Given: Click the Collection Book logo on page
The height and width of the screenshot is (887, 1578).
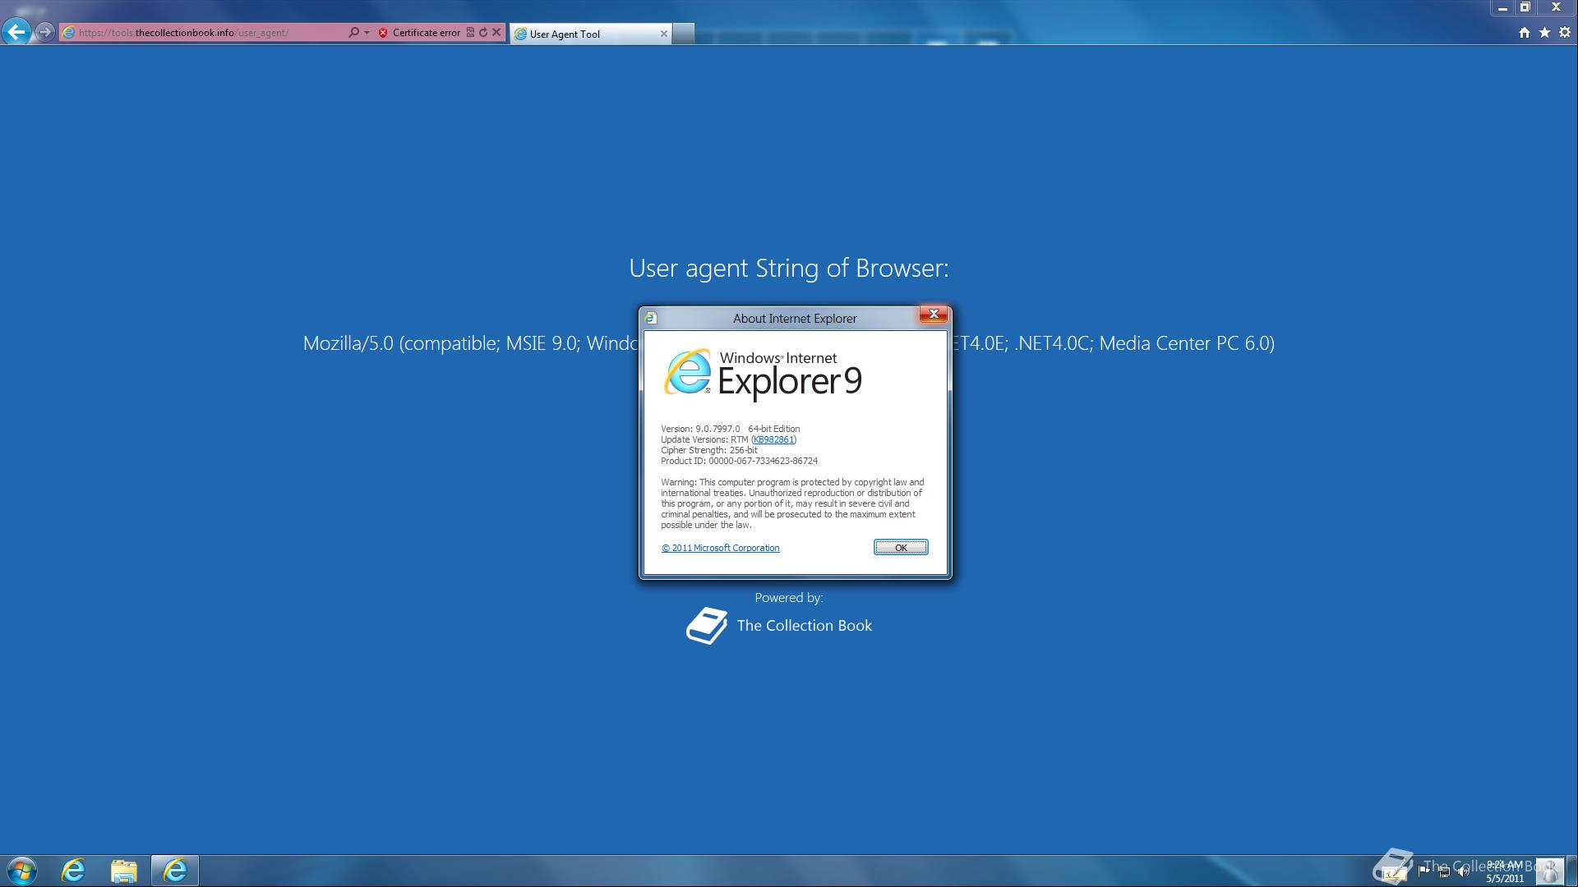Looking at the screenshot, I should 707,626.
